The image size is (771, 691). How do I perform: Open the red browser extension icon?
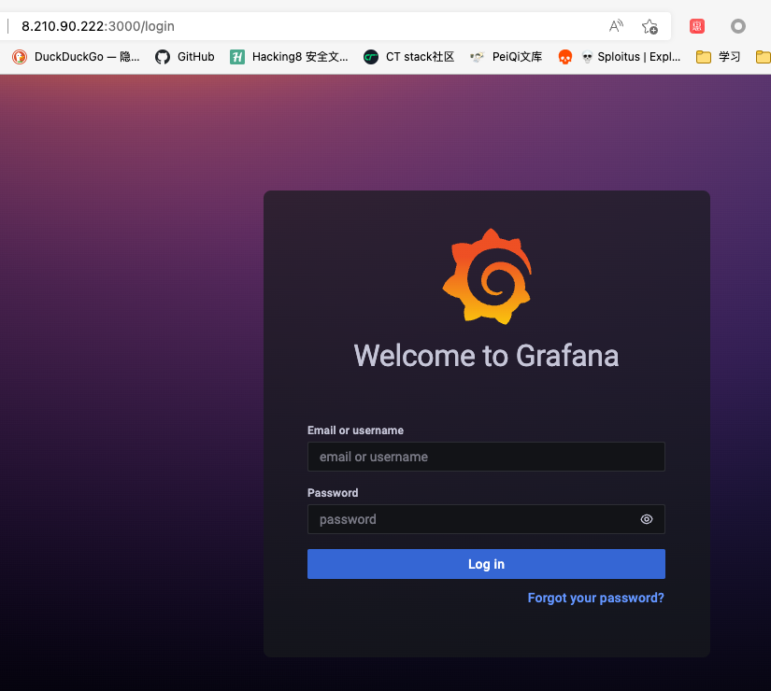click(x=697, y=26)
